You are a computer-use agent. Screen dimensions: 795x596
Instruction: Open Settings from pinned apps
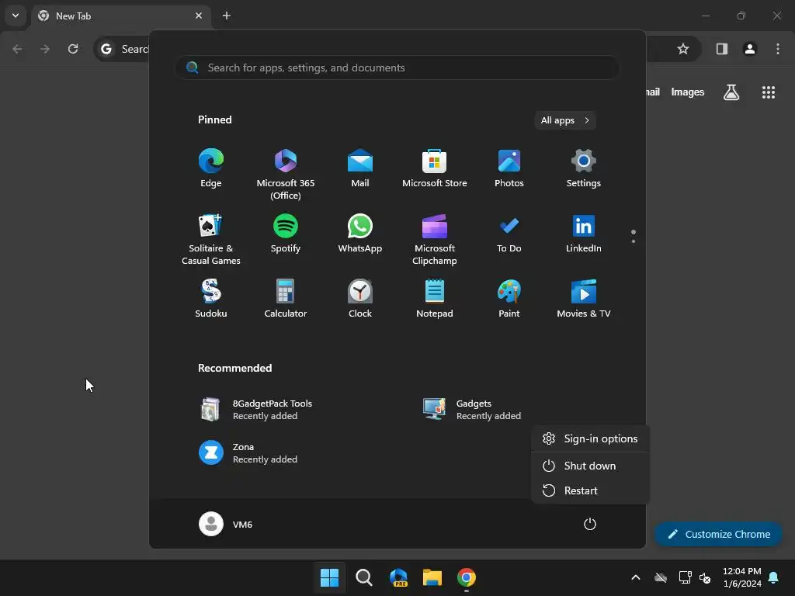[584, 168]
